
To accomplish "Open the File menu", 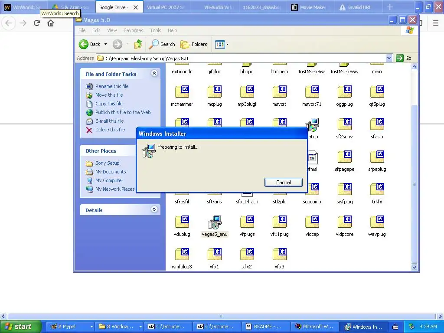I will point(82,30).
